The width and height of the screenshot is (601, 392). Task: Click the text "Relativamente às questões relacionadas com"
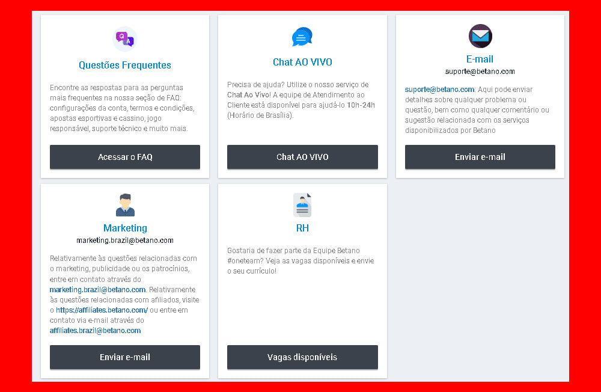pyautogui.click(x=123, y=259)
